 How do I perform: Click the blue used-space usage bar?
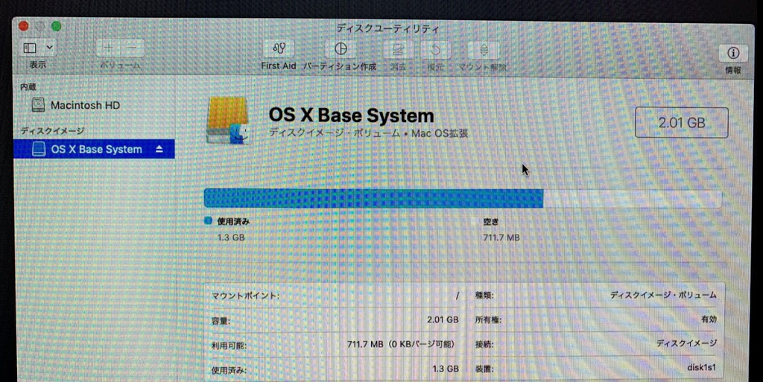[373, 198]
